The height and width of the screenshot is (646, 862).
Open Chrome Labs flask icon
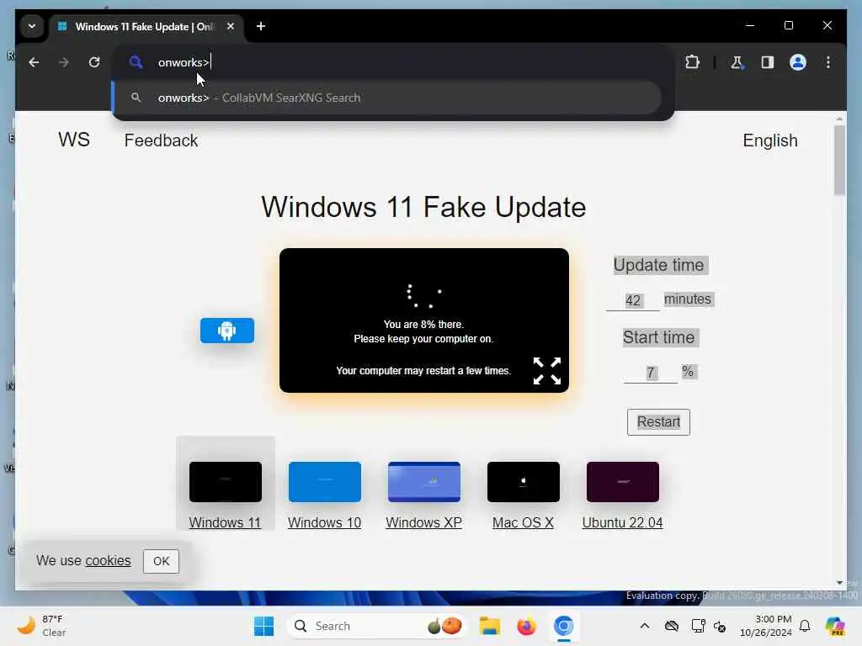[x=737, y=62]
